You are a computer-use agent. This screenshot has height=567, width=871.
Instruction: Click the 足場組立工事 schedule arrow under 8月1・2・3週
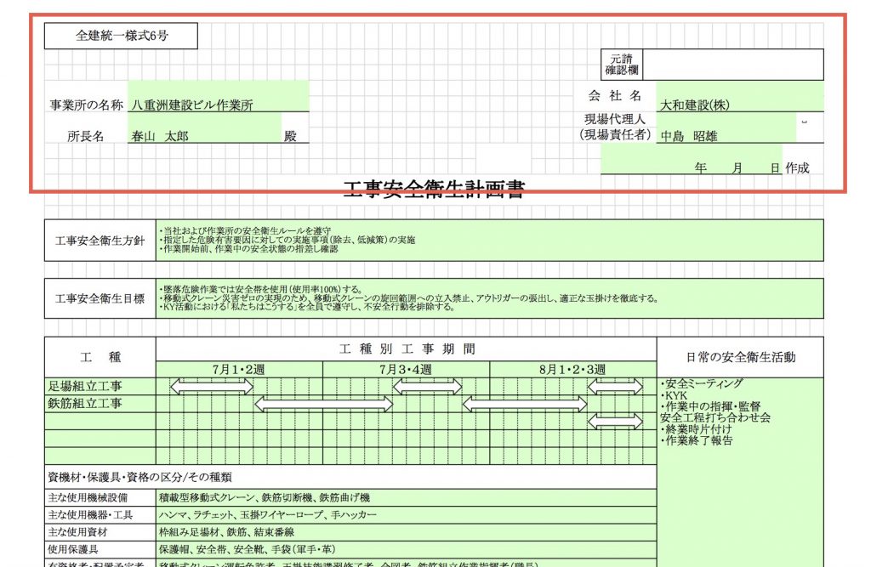(615, 387)
